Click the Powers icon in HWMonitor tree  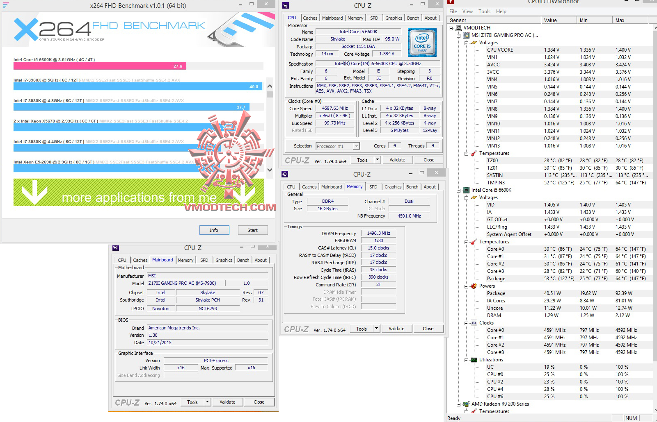click(x=474, y=286)
